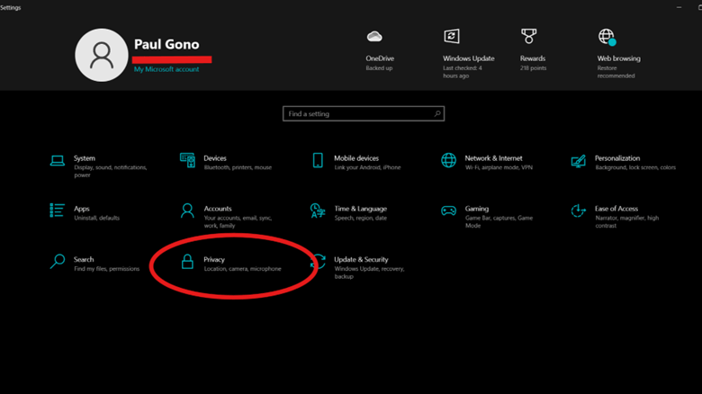Open OneDrive backed up status tile
The width and height of the screenshot is (702, 394).
pyautogui.click(x=380, y=52)
